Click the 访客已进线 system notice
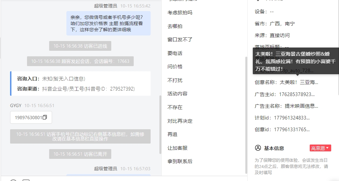339x181 pixels. (80, 46)
